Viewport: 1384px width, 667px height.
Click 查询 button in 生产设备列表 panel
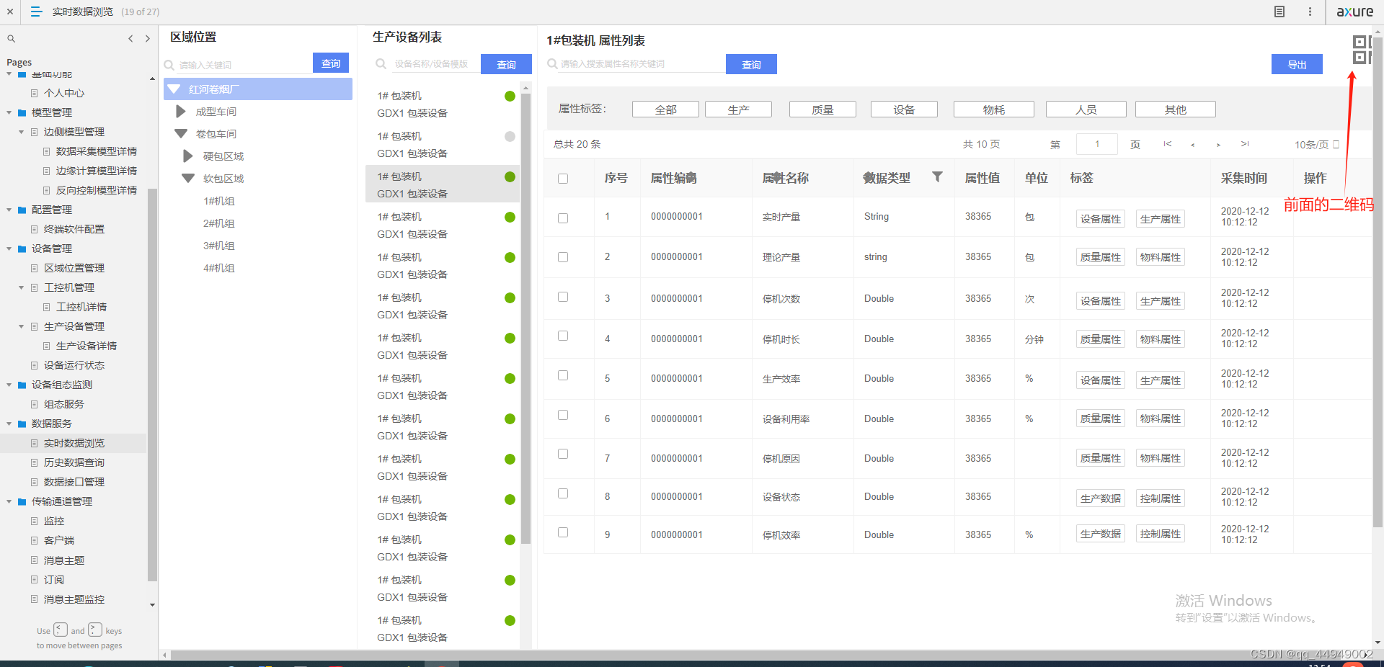[506, 64]
